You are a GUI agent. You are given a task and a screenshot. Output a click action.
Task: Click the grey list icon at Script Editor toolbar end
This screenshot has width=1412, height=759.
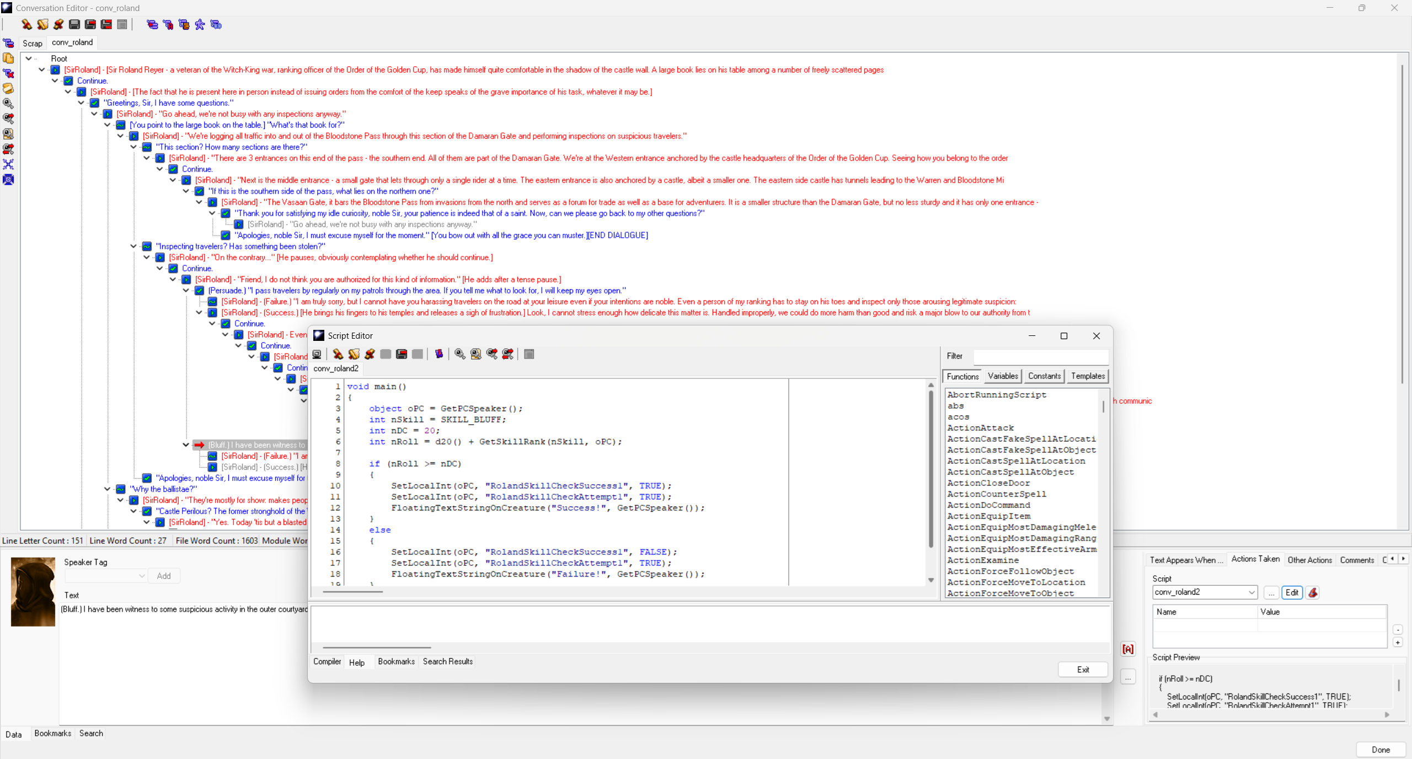click(x=529, y=354)
